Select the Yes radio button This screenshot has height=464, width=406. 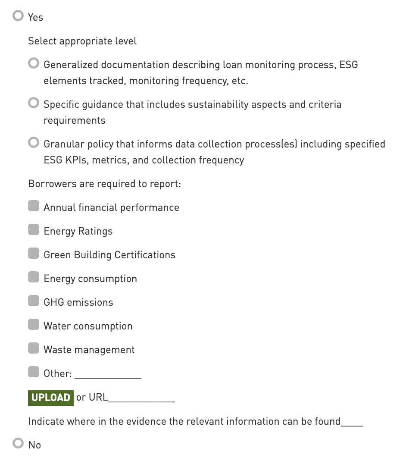[x=18, y=16]
